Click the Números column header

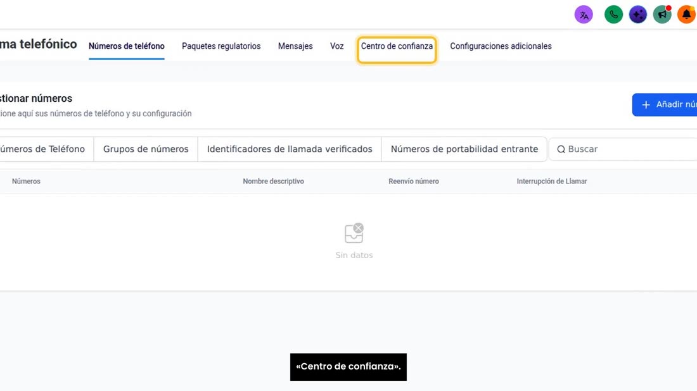[x=26, y=181]
